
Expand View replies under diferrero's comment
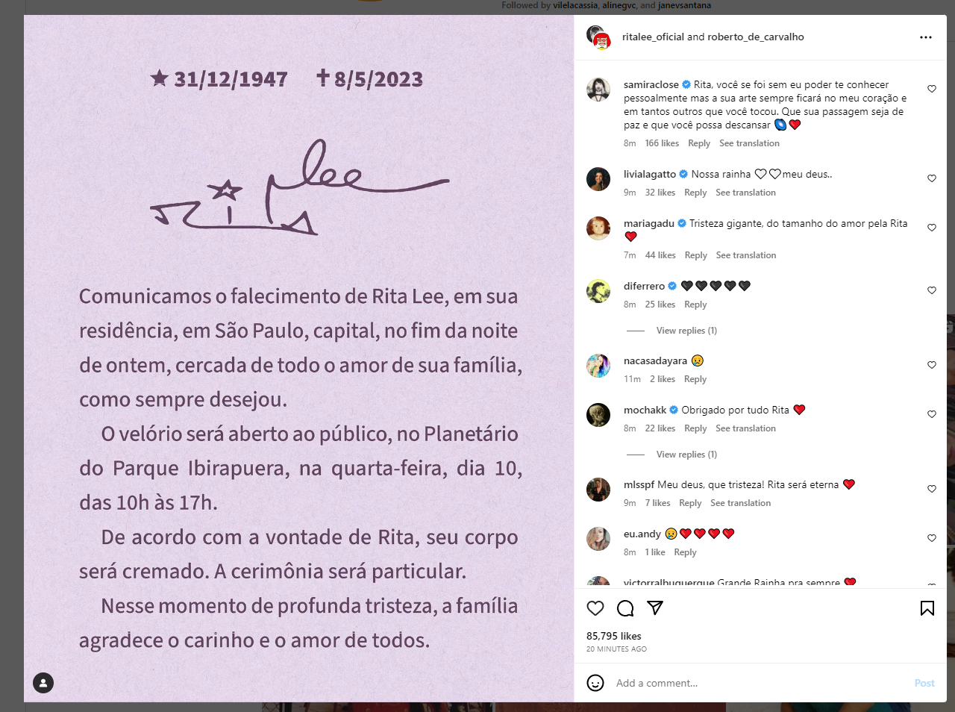click(686, 331)
